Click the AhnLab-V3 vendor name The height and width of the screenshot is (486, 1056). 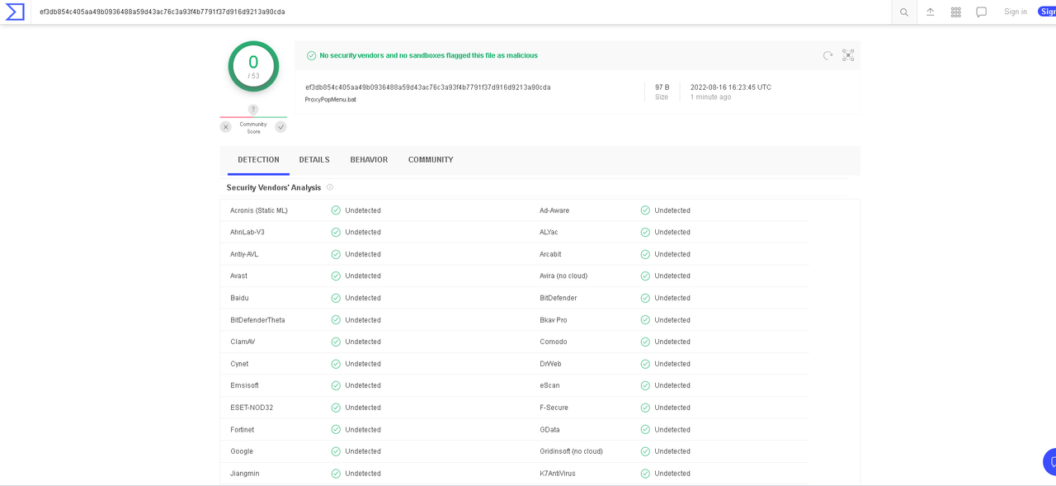247,233
